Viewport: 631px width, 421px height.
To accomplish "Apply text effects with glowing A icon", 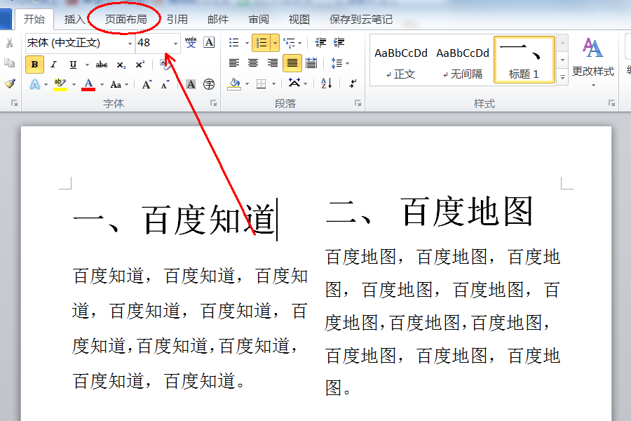I will (35, 84).
